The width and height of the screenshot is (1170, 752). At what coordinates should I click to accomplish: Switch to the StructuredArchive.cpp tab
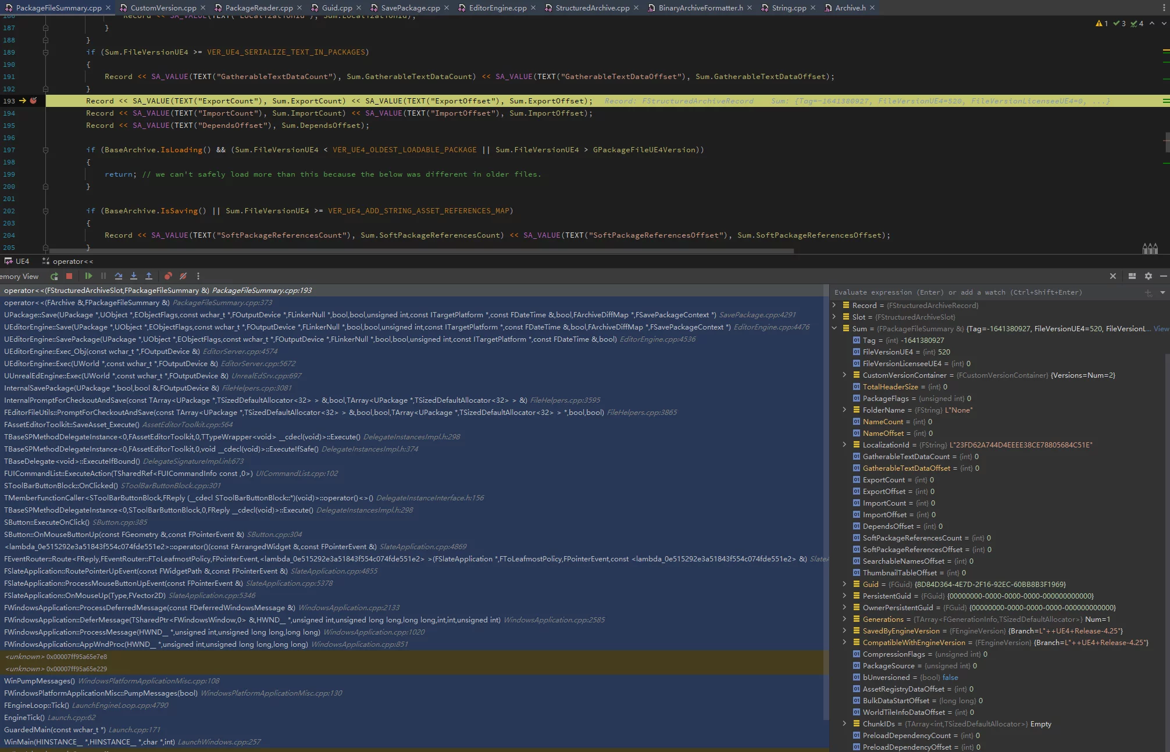592,8
